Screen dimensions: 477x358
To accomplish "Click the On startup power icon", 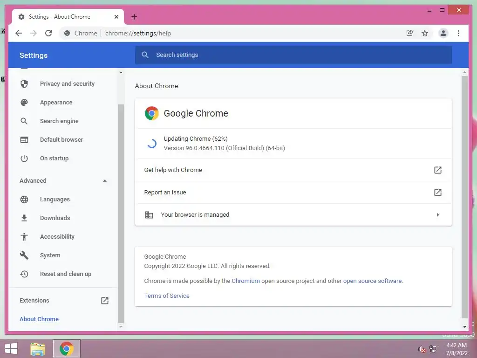I will [x=24, y=158].
